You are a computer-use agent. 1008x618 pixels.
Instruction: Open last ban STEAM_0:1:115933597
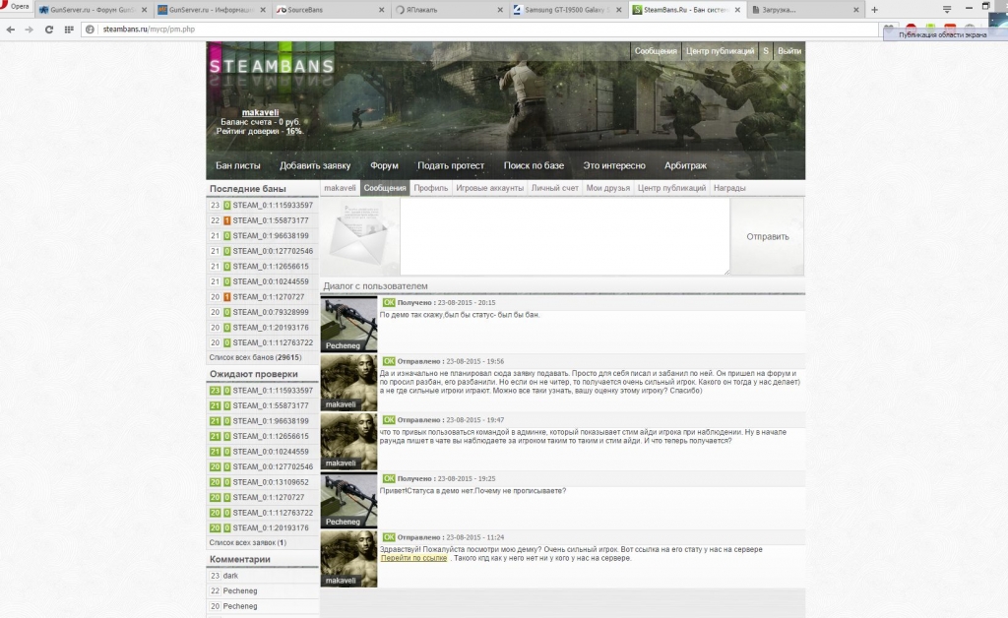pyautogui.click(x=273, y=206)
